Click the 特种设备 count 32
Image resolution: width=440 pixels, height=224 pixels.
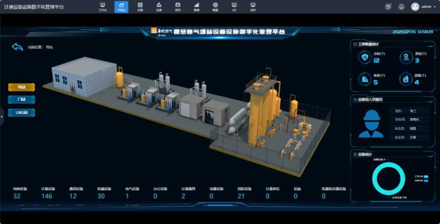[17, 196]
